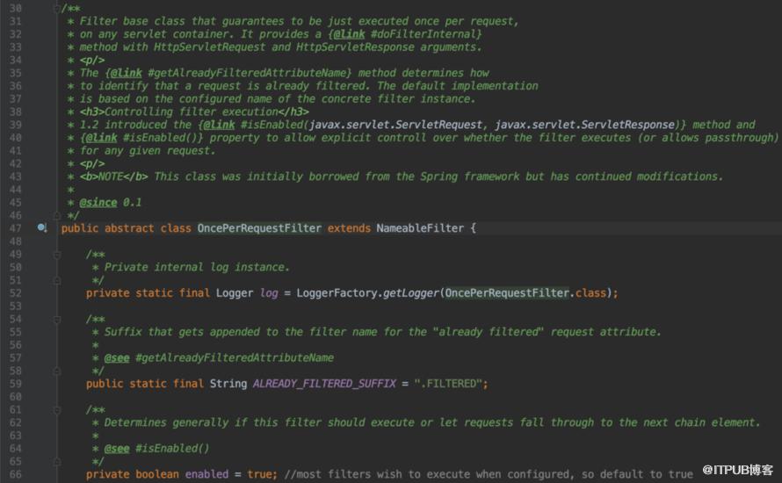This screenshot has height=483, width=782.
Task: Click the ".FILTERED" string literal
Action: (448, 384)
